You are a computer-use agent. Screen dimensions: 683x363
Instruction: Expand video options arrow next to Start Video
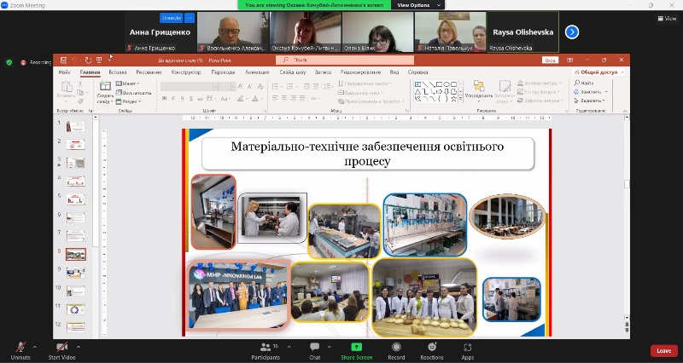point(79,347)
